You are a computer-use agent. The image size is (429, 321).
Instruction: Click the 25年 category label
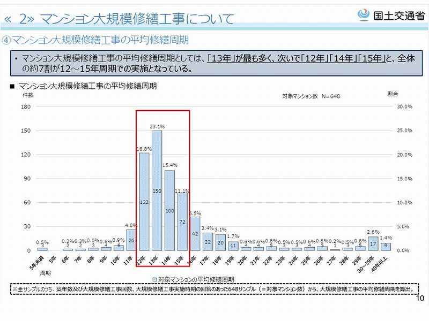pos(306,261)
